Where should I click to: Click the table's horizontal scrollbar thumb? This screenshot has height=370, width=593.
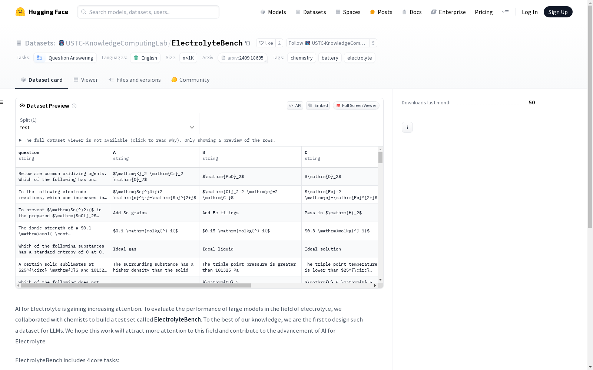pos(136,286)
